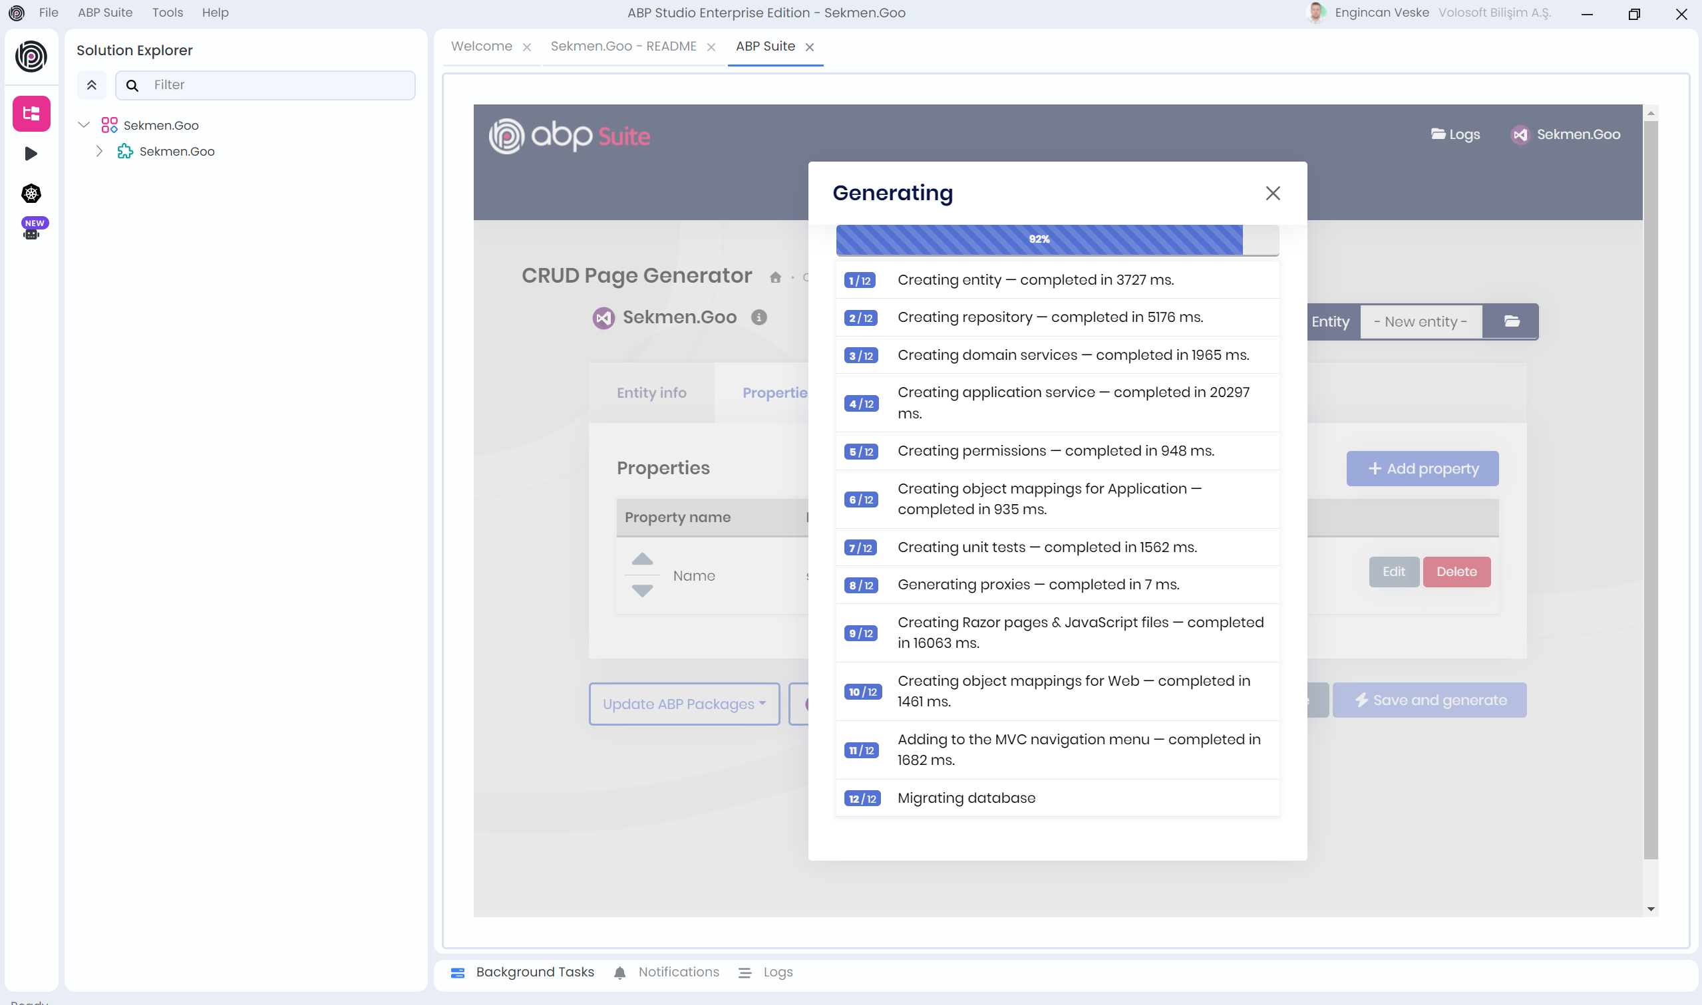Image resolution: width=1702 pixels, height=1005 pixels.
Task: Click the collapse all double-chevron icon
Action: (x=91, y=84)
